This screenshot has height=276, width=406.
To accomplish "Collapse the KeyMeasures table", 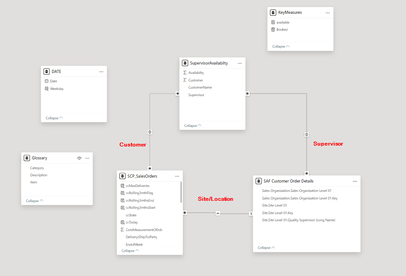I will 281,47.
